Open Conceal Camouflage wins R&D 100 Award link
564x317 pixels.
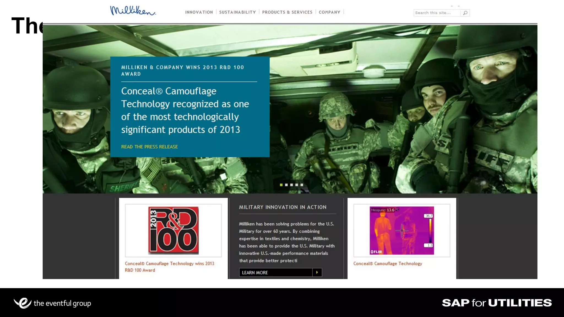(169, 267)
